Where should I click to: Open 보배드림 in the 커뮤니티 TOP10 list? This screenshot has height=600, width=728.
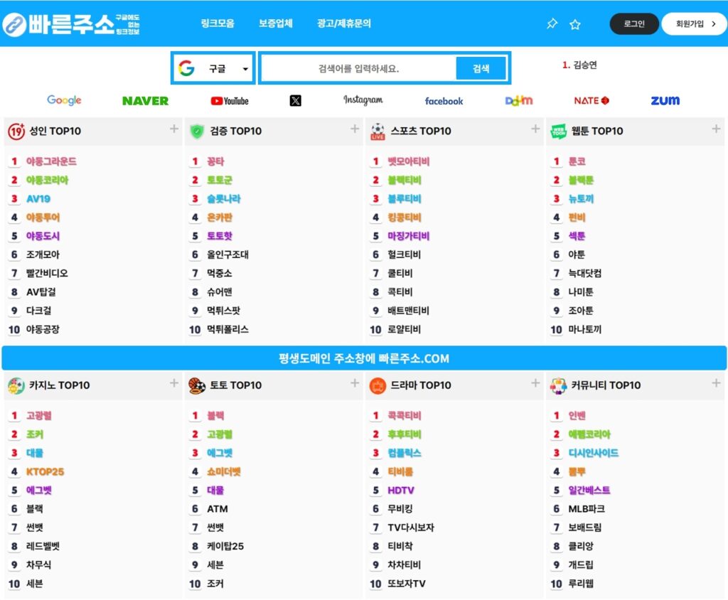pyautogui.click(x=585, y=527)
